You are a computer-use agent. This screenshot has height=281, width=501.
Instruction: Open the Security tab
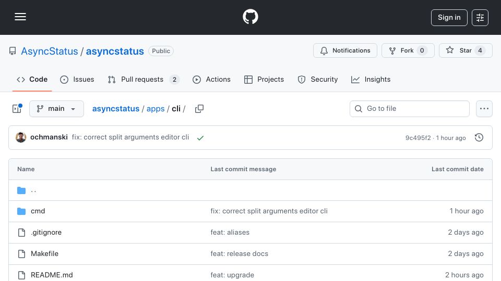[318, 79]
